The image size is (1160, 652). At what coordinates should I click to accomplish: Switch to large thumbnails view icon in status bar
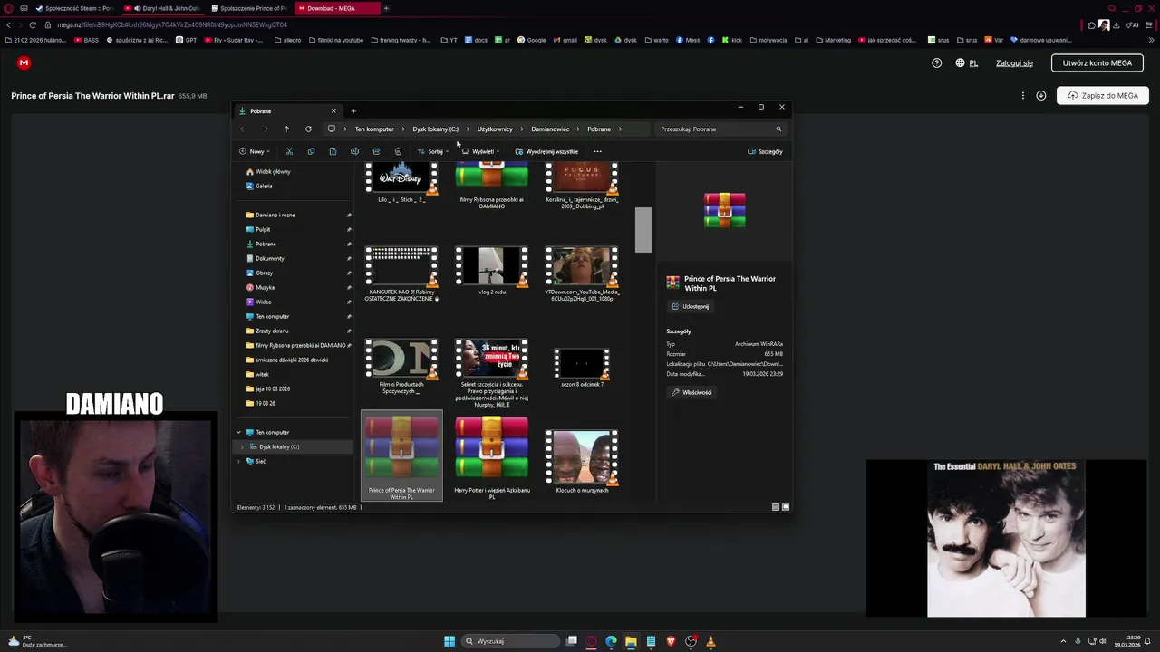[x=786, y=507]
